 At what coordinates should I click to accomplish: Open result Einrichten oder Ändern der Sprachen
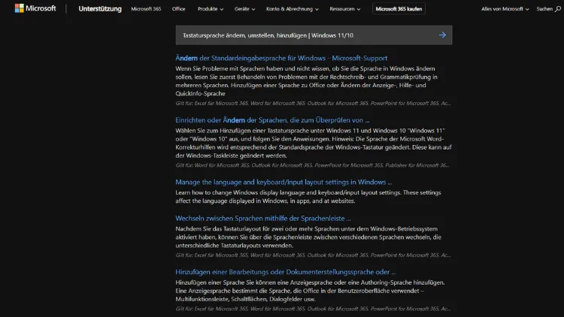tap(272, 120)
